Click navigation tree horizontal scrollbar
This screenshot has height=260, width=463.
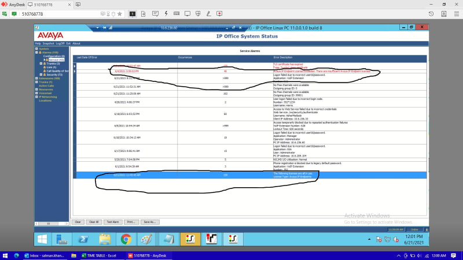pyautogui.click(x=52, y=224)
